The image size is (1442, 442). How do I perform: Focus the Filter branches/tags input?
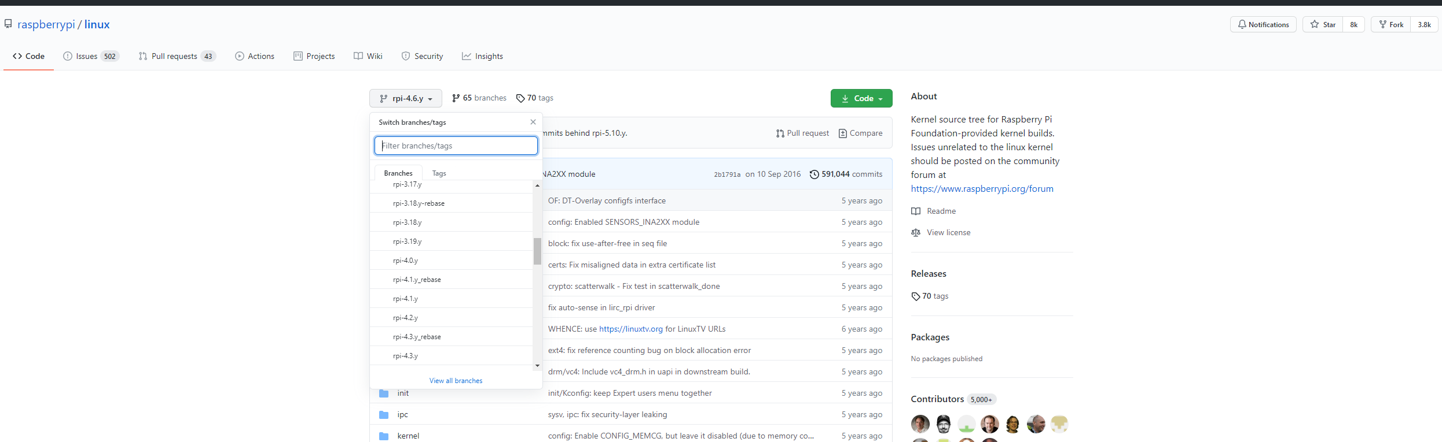point(456,146)
